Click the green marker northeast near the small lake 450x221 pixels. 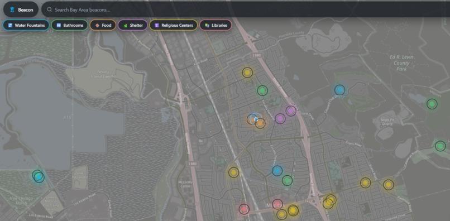pos(432,104)
